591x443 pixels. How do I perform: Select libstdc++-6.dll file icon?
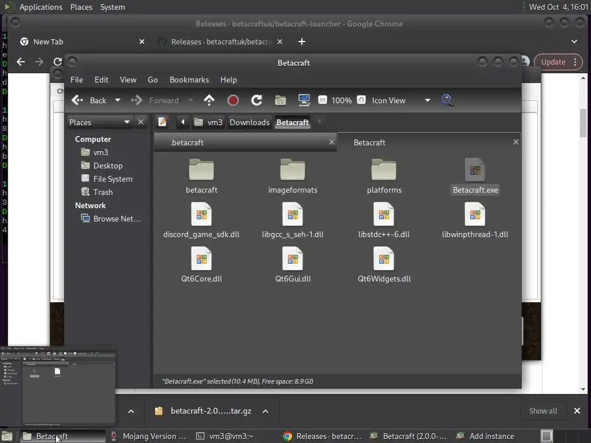(x=384, y=214)
